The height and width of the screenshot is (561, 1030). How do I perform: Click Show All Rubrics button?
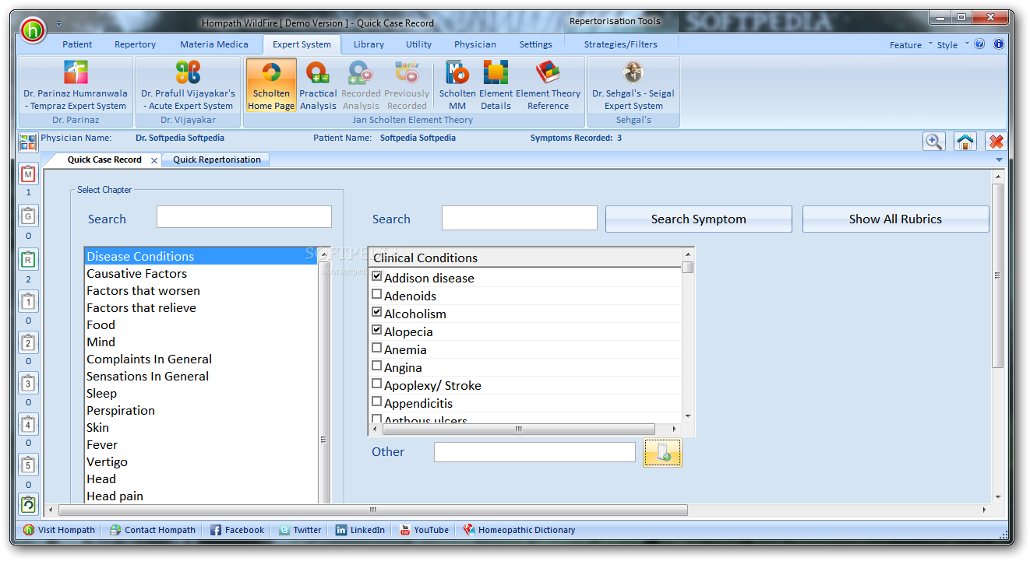coord(895,219)
